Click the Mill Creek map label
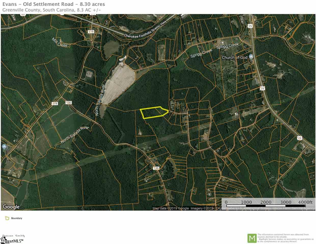The image size is (316, 244). point(60,42)
